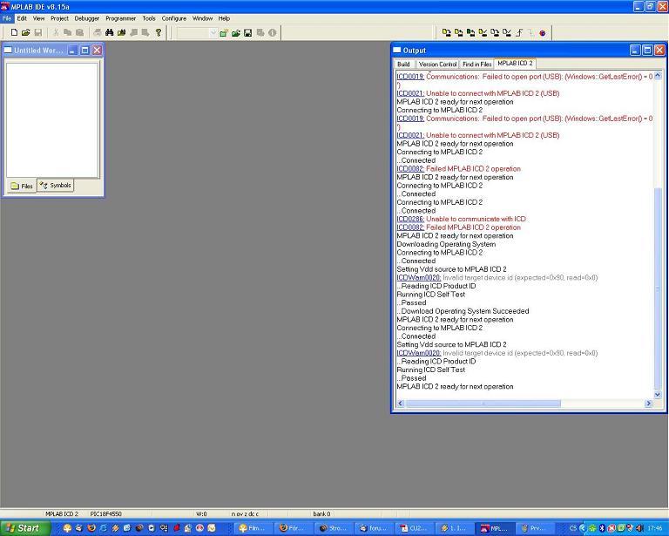Viewport: 669px width, 536px height.
Task: Click the Windows Start button
Action: pos(24,528)
